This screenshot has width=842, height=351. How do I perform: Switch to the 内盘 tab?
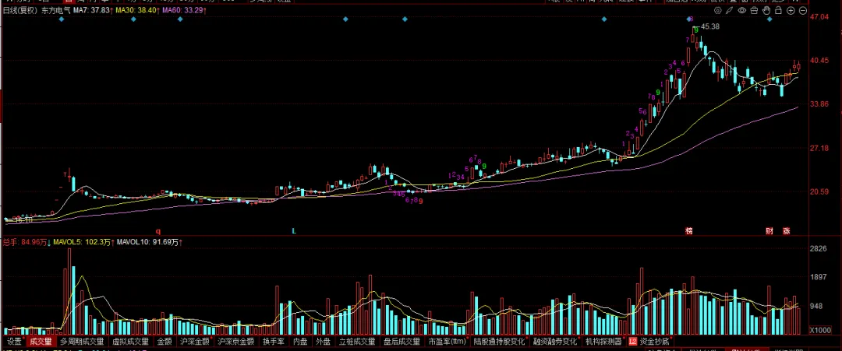(299, 342)
